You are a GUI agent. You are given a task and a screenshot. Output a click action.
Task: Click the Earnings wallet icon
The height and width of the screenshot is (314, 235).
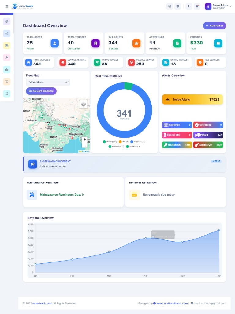[x=218, y=43]
